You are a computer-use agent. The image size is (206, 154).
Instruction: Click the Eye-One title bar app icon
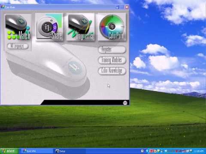click(3, 7)
